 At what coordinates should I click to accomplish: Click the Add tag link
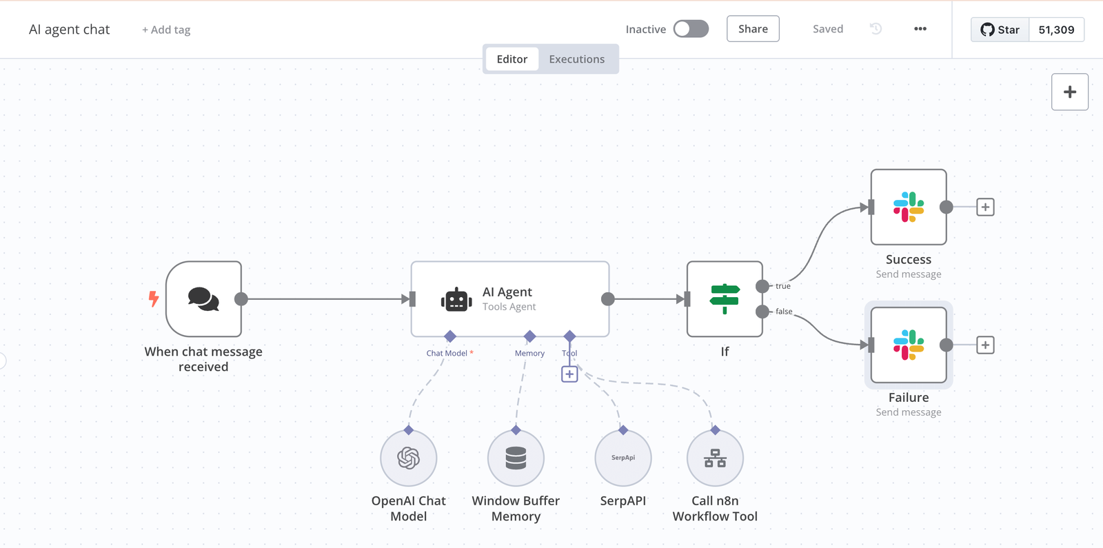pyautogui.click(x=166, y=30)
